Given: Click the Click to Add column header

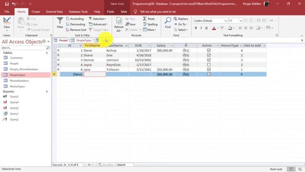Looking at the screenshot, I should (254, 46).
